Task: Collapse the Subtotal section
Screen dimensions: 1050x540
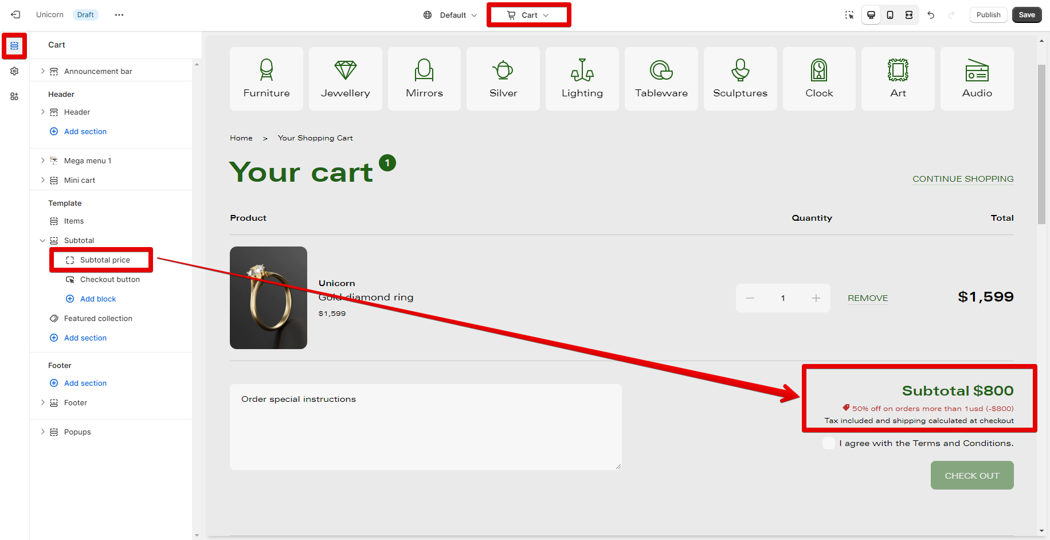Action: (x=42, y=241)
